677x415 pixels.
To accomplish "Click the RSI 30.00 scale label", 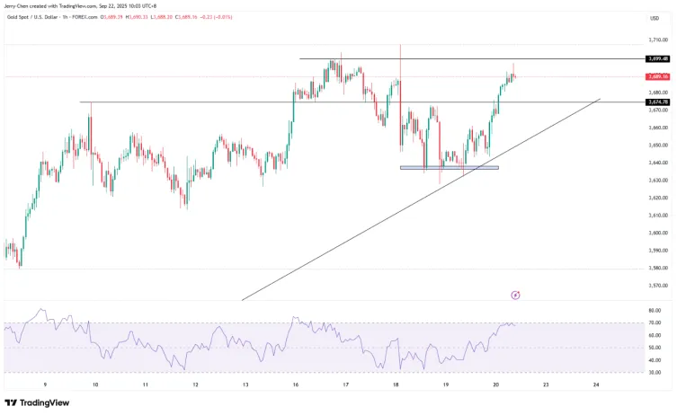I will point(656,372).
